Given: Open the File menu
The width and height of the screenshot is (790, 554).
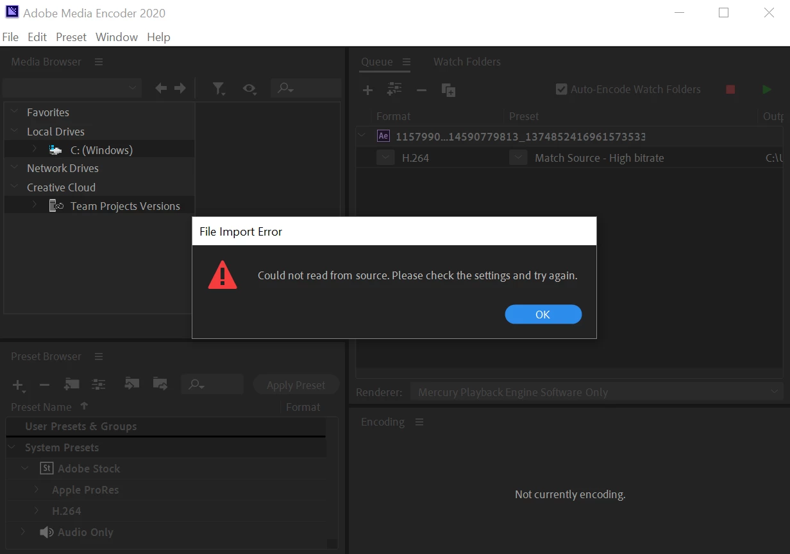Looking at the screenshot, I should (11, 37).
